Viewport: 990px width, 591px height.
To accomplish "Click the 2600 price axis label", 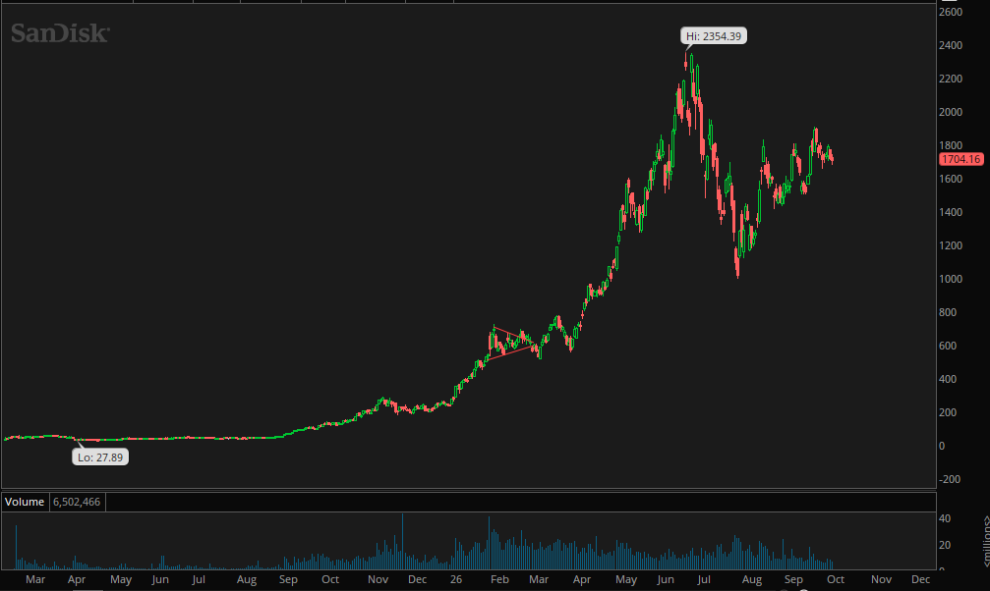I will (951, 12).
